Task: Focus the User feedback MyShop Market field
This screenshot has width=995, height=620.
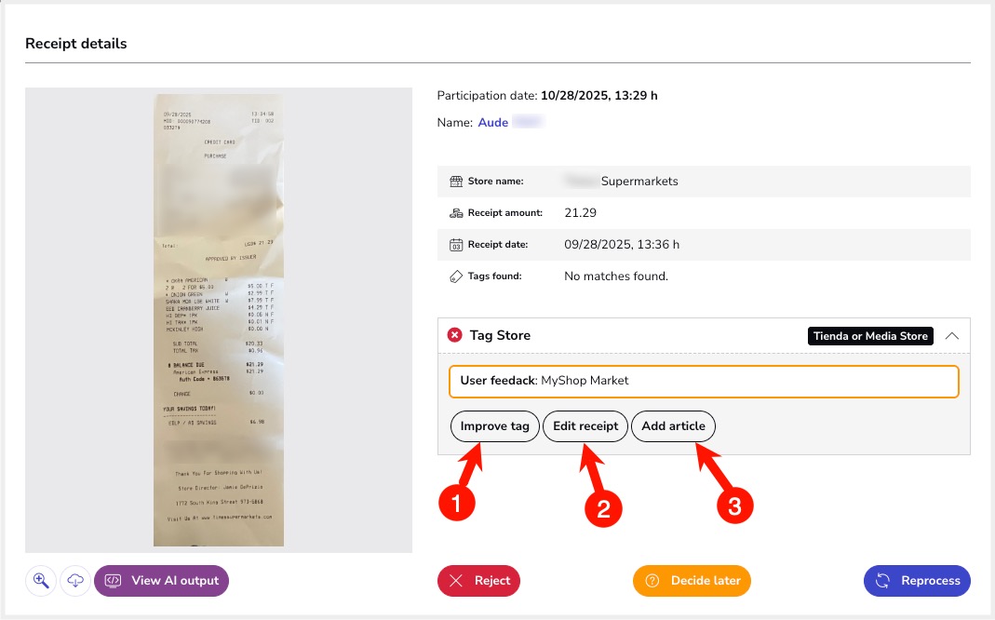Action: pos(704,381)
